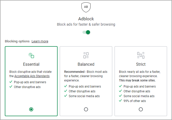Click the Recommended label in Balanced card
The image size is (172, 120).
point(74,72)
